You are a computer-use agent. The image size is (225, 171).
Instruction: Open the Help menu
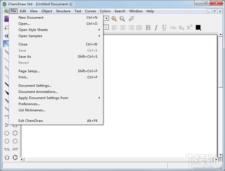click(150, 11)
